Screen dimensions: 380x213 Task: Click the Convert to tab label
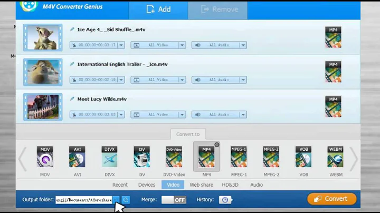(x=188, y=134)
